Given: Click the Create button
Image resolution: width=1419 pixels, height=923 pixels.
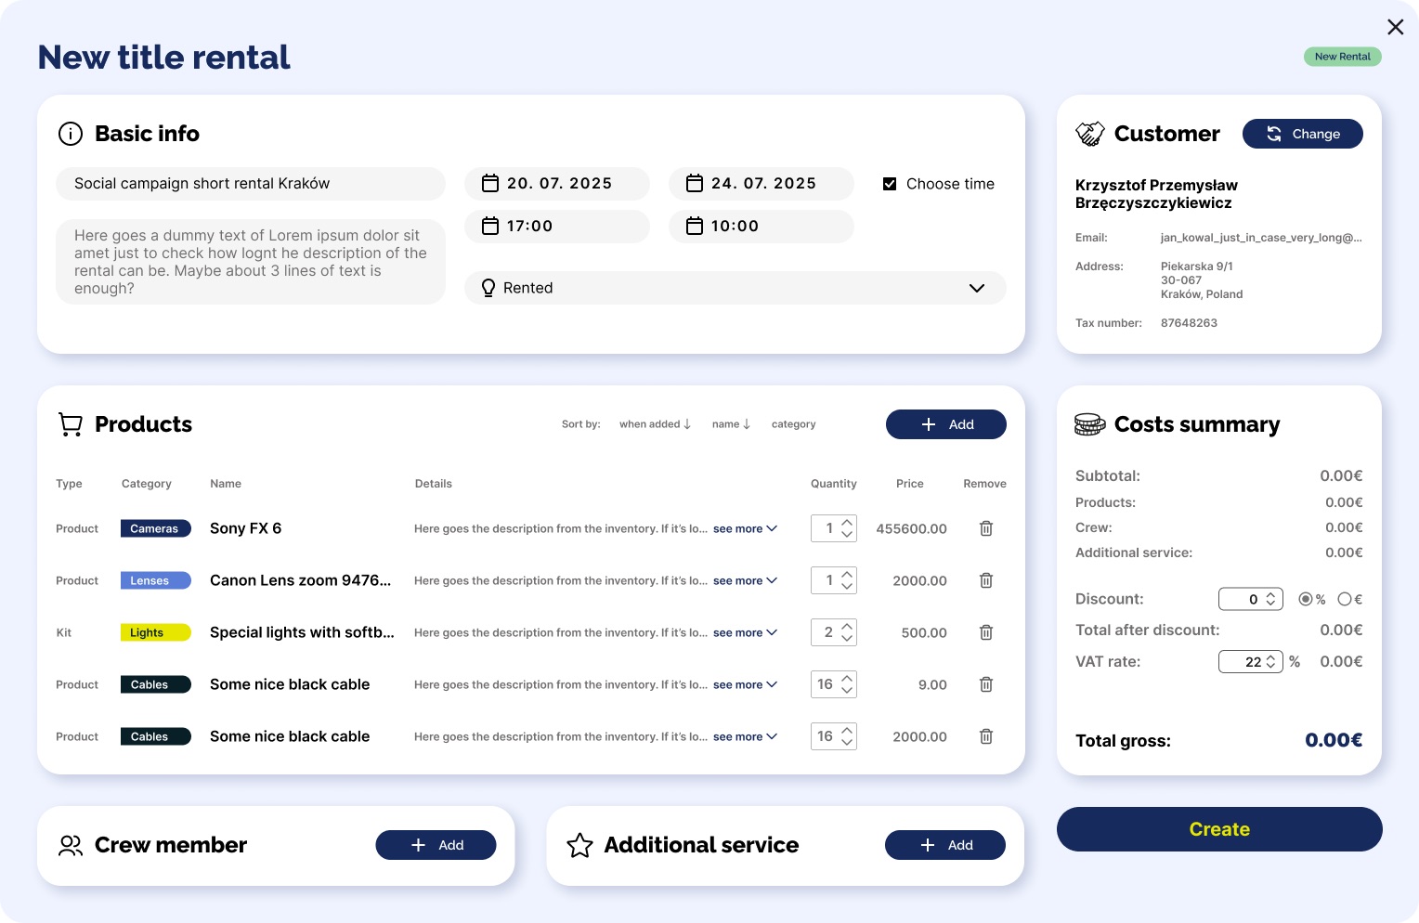Looking at the screenshot, I should point(1219,829).
